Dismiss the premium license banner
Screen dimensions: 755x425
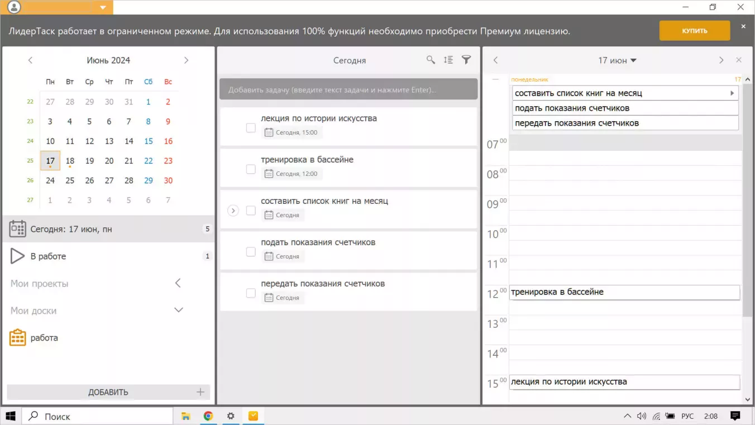point(743,26)
